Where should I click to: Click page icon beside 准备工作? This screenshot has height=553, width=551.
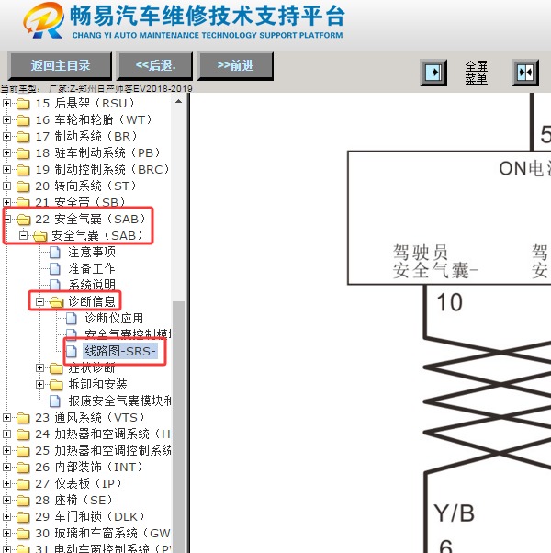55,269
